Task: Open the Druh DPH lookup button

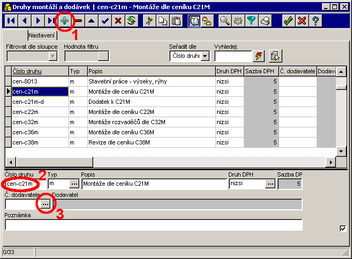Action: [271, 184]
